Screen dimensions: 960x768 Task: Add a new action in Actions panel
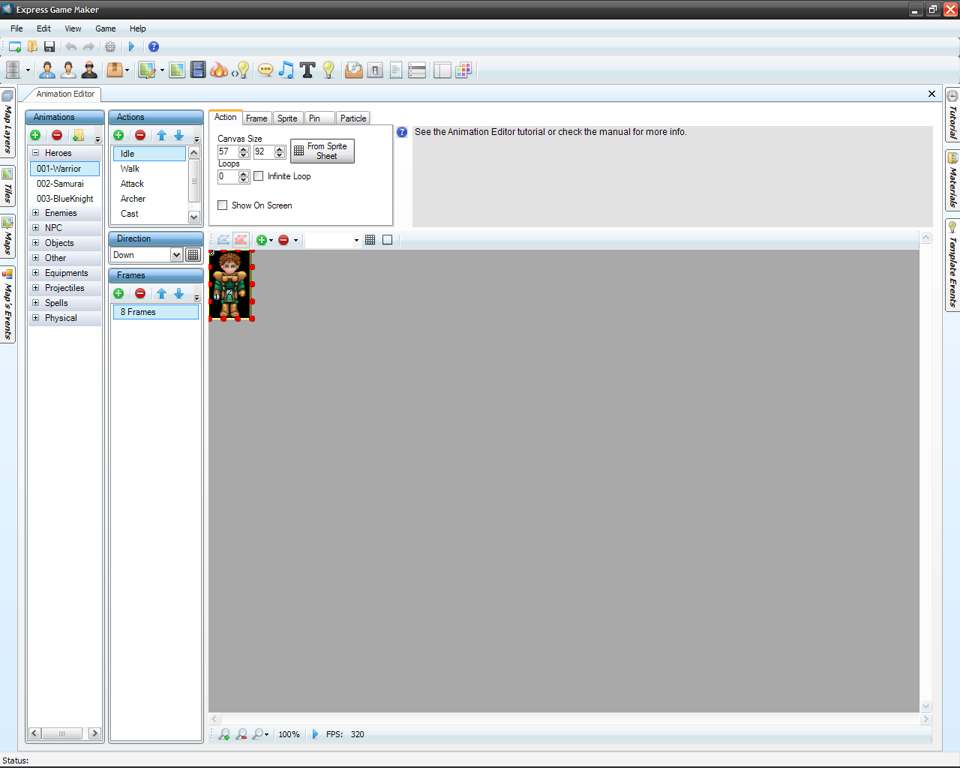click(118, 135)
